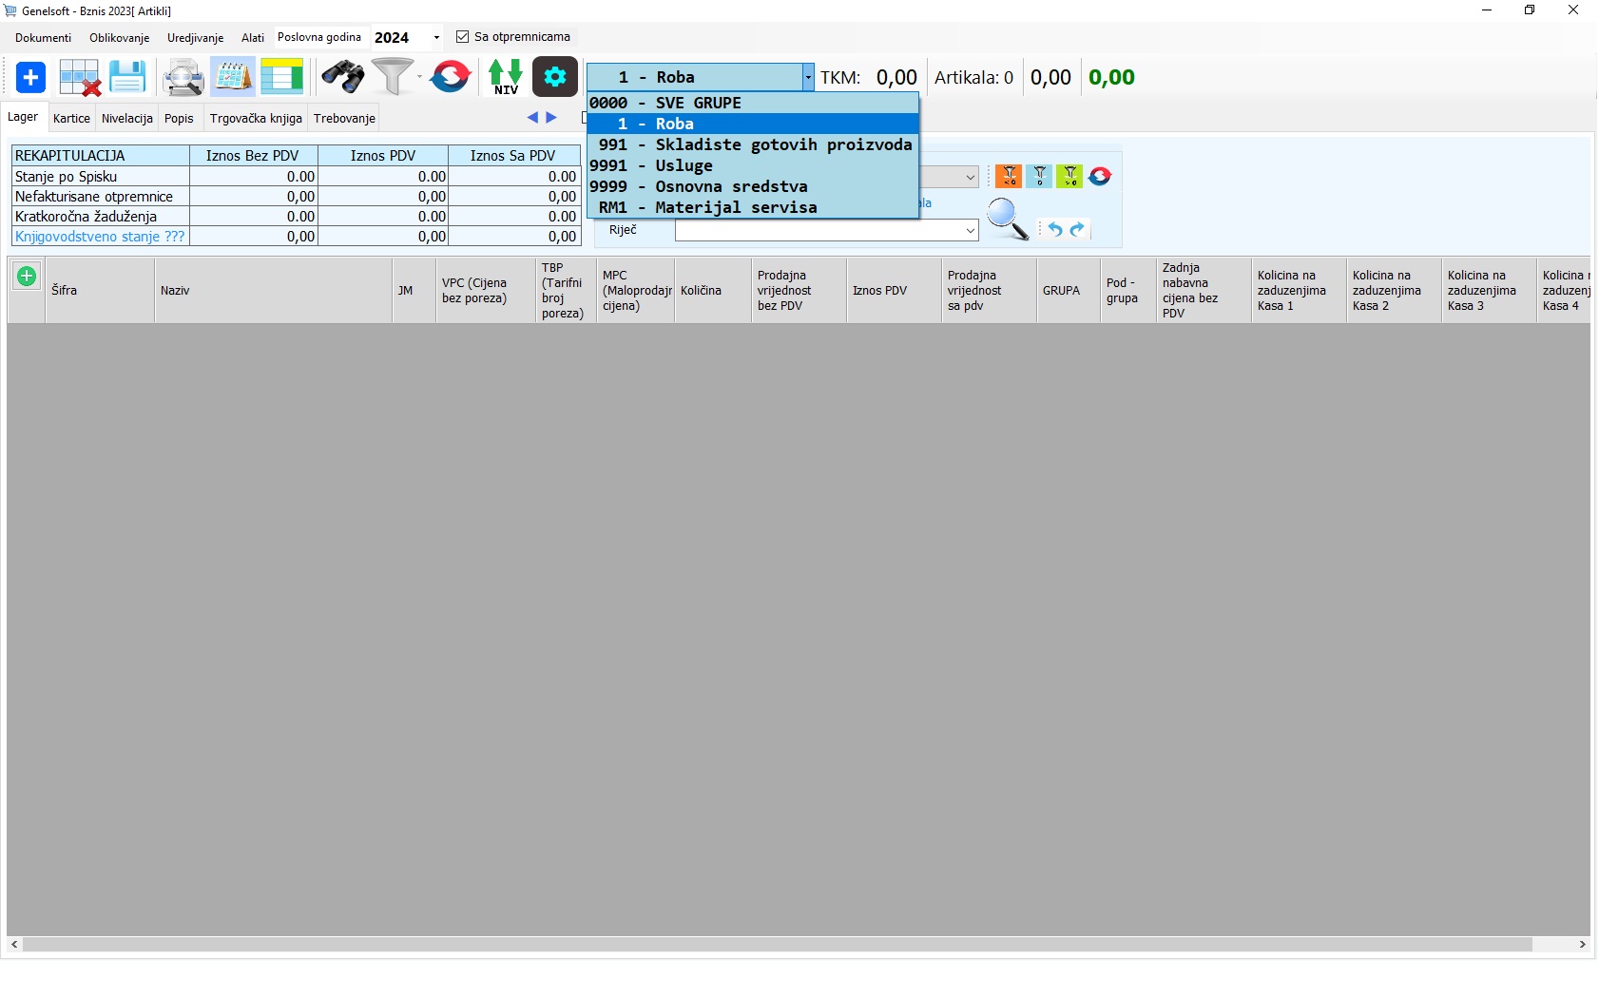The width and height of the screenshot is (1599, 998).
Task: Click the green plus icon in grid header
Action: point(27,277)
